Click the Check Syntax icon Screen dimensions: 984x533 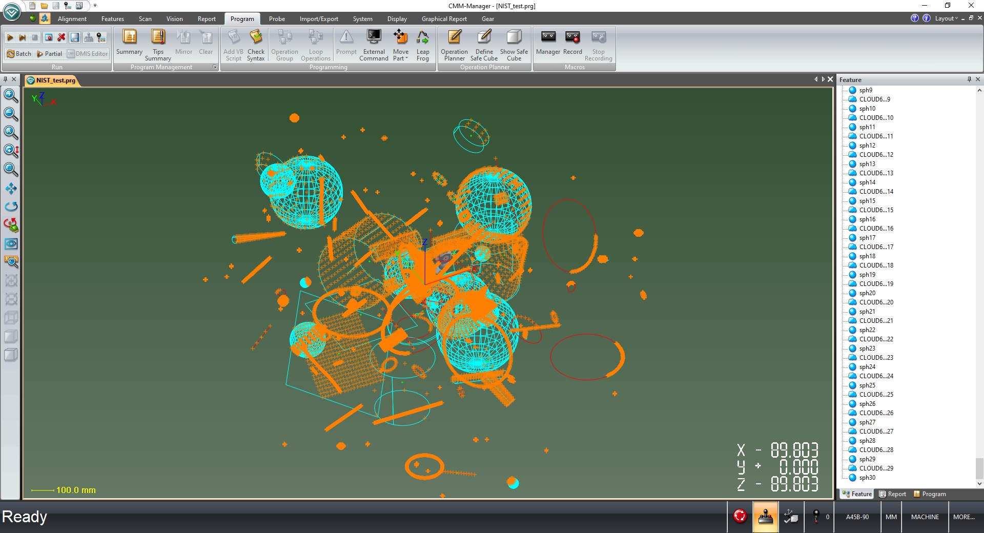coord(256,45)
